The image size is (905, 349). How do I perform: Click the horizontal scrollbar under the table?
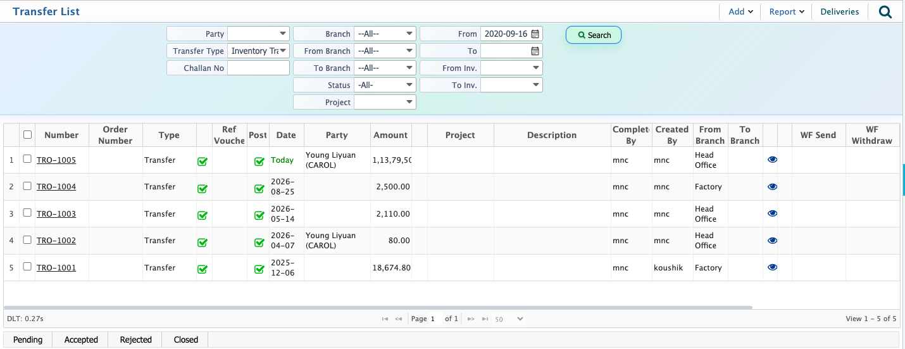378,307
